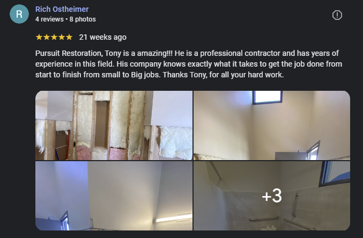Click the open window in the bottom-left photo
The image size is (363, 238).
[64, 220]
